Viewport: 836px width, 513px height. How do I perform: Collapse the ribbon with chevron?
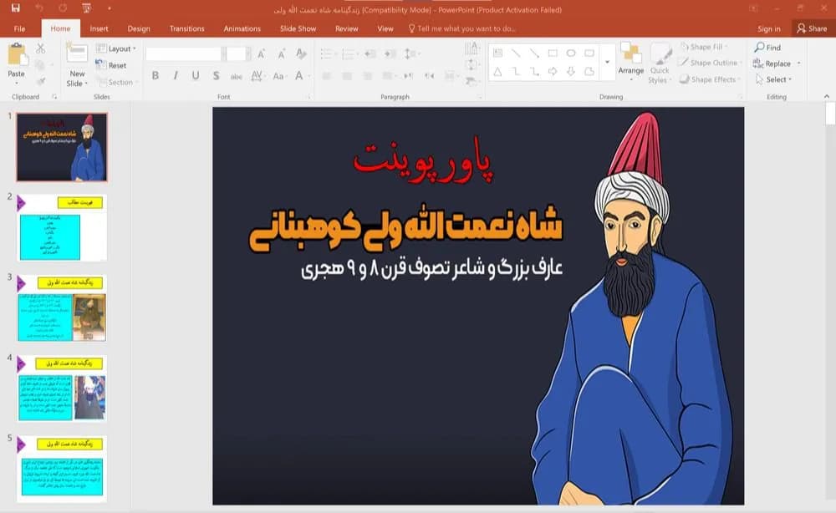827,96
